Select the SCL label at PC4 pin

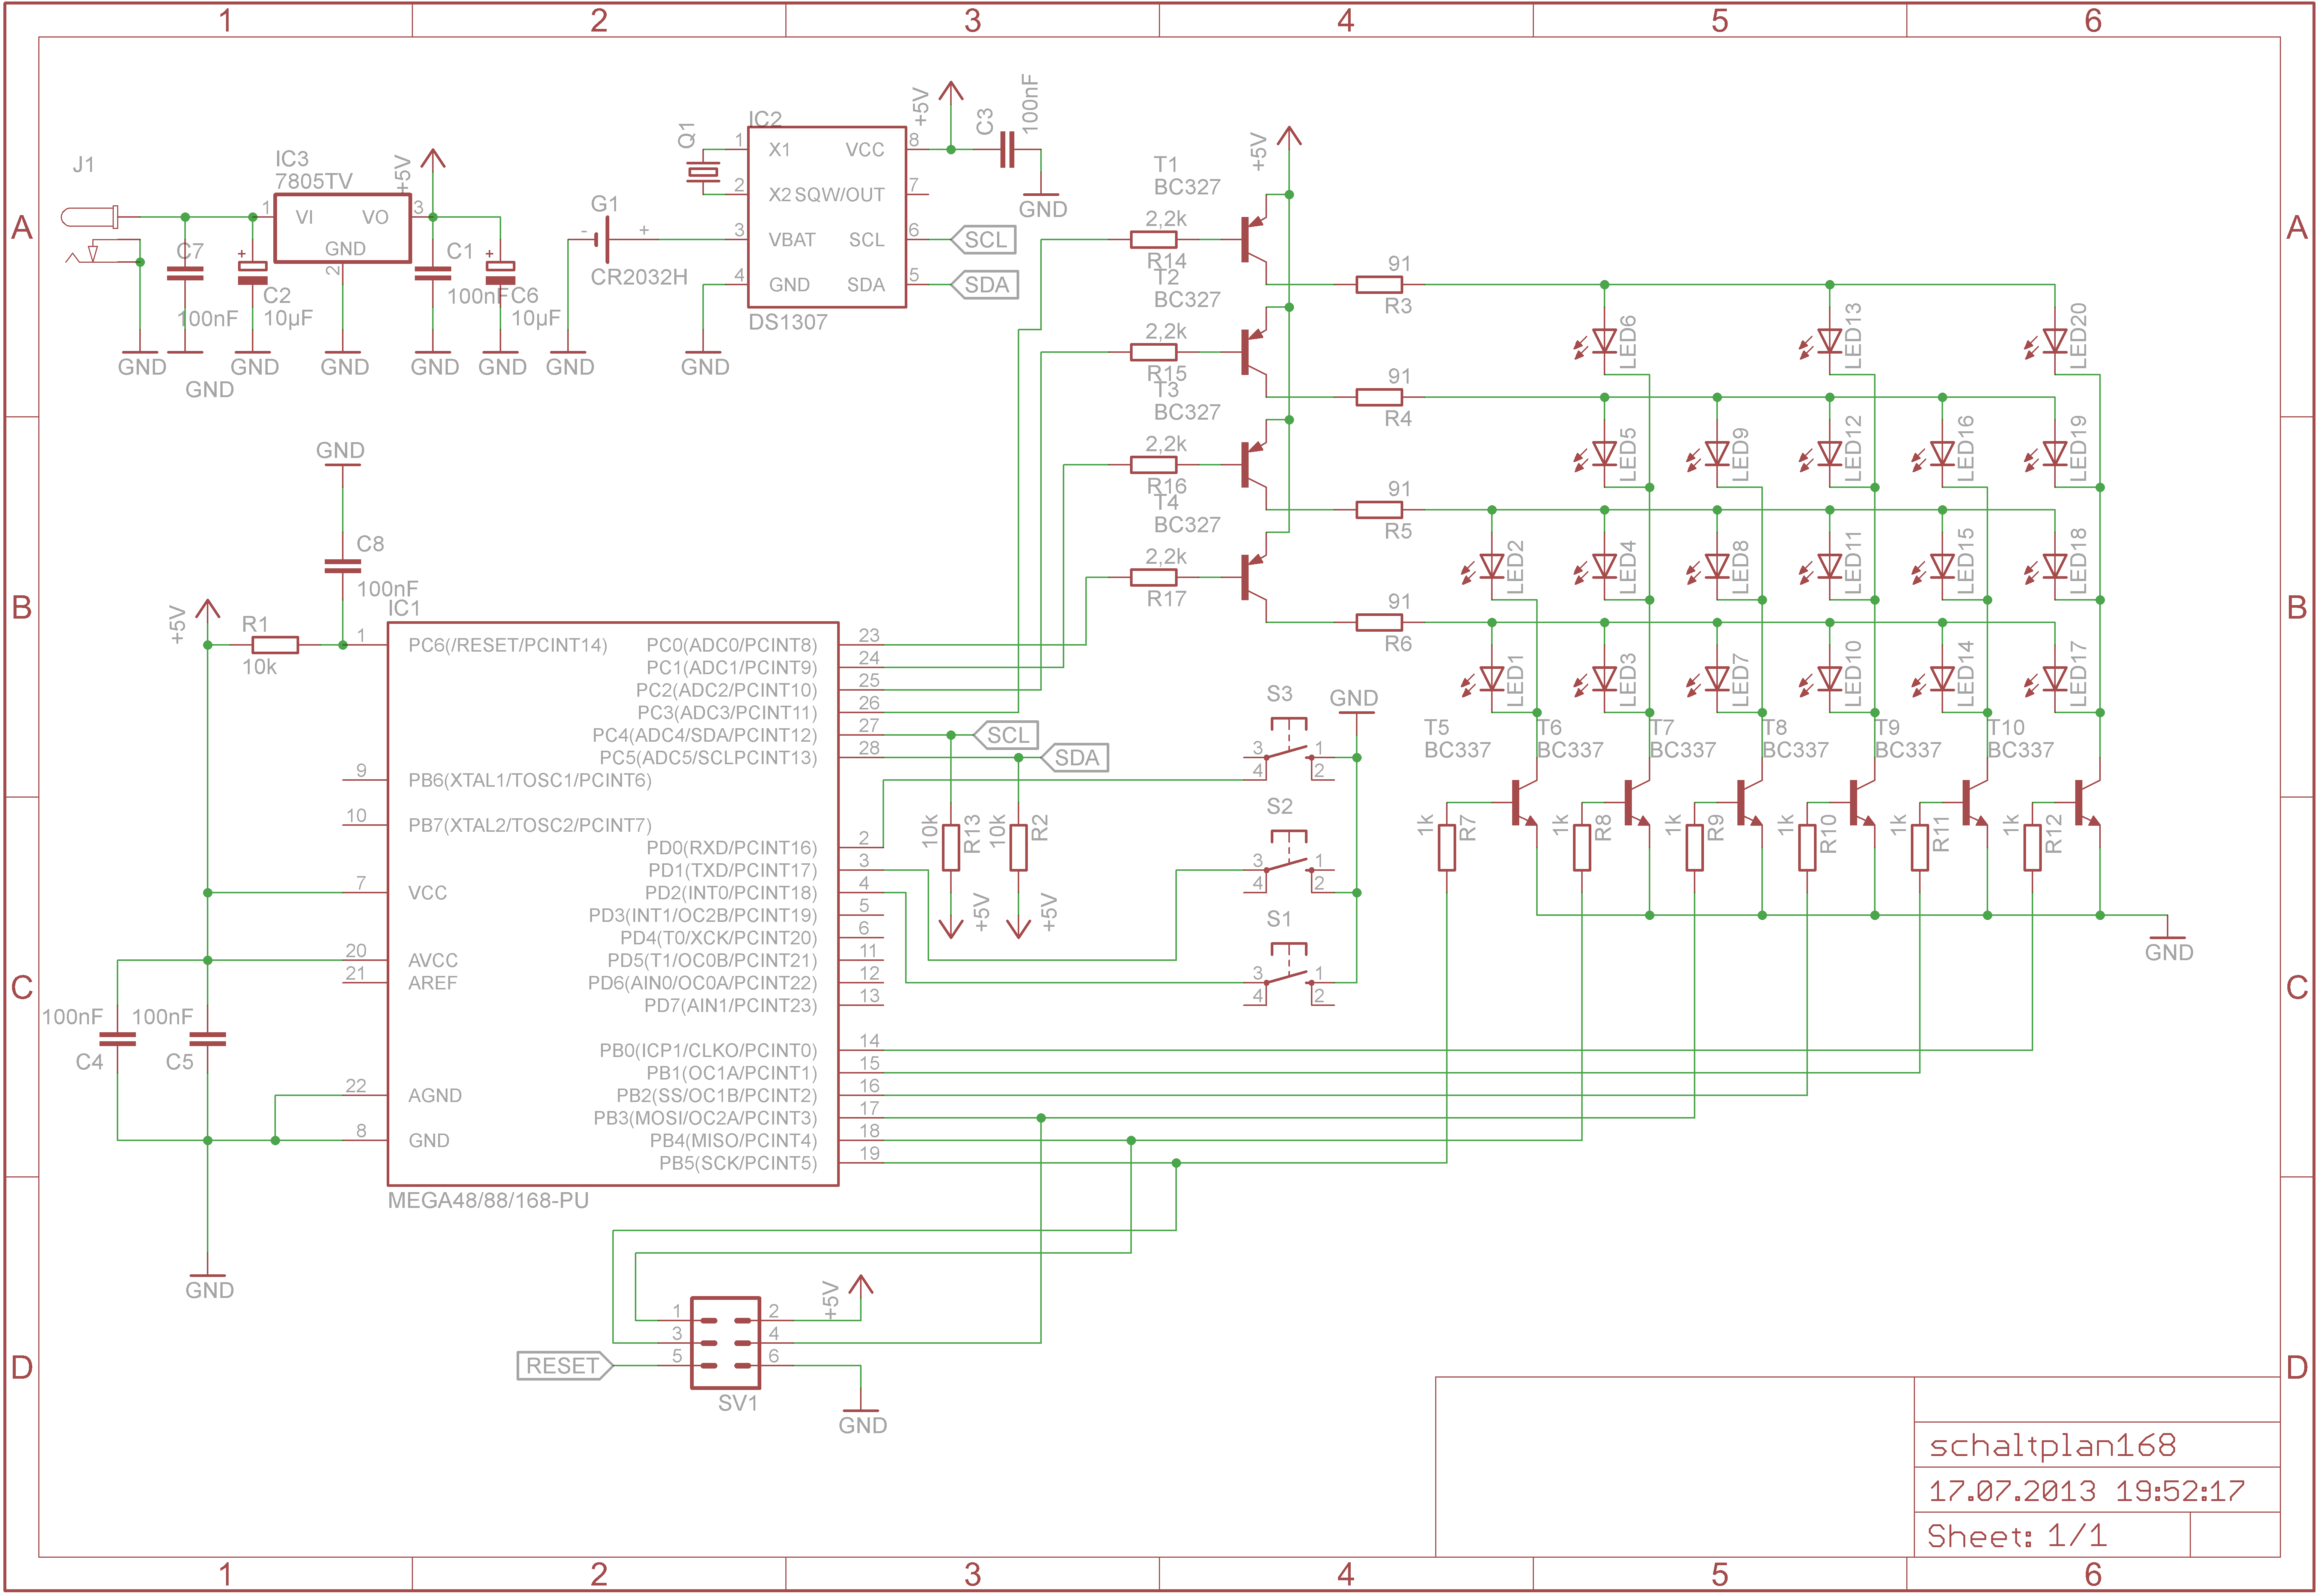point(1006,735)
